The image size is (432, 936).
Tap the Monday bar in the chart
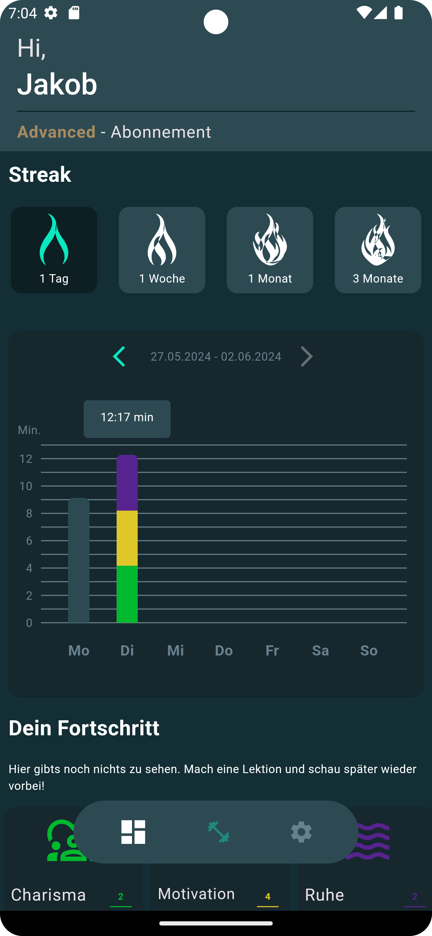click(x=79, y=560)
